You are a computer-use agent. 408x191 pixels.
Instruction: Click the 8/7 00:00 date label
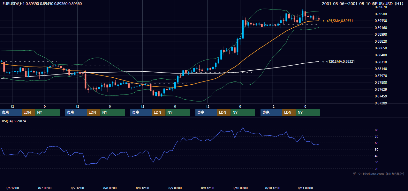(x=45, y=188)
